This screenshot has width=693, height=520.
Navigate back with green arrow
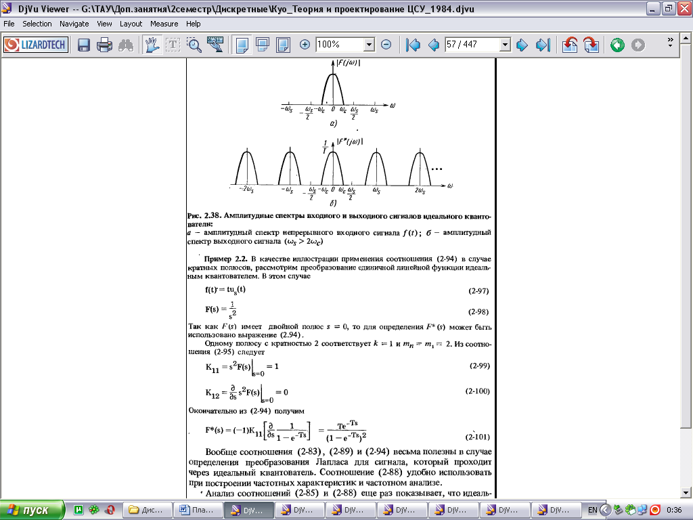[617, 45]
